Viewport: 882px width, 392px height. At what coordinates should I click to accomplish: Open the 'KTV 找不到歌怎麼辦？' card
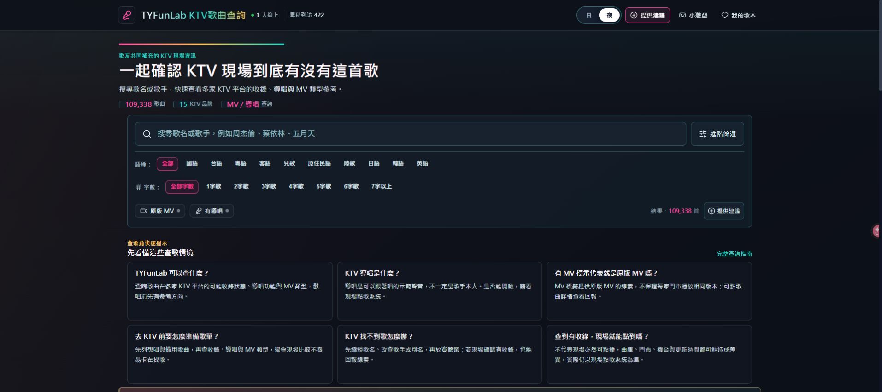click(x=440, y=354)
